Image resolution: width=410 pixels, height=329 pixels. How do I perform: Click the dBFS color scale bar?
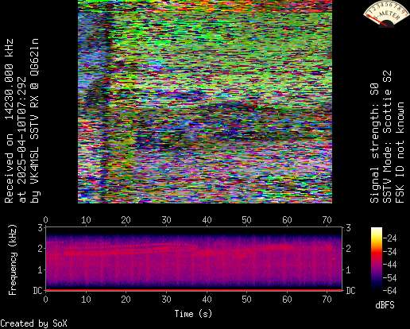tap(377, 259)
